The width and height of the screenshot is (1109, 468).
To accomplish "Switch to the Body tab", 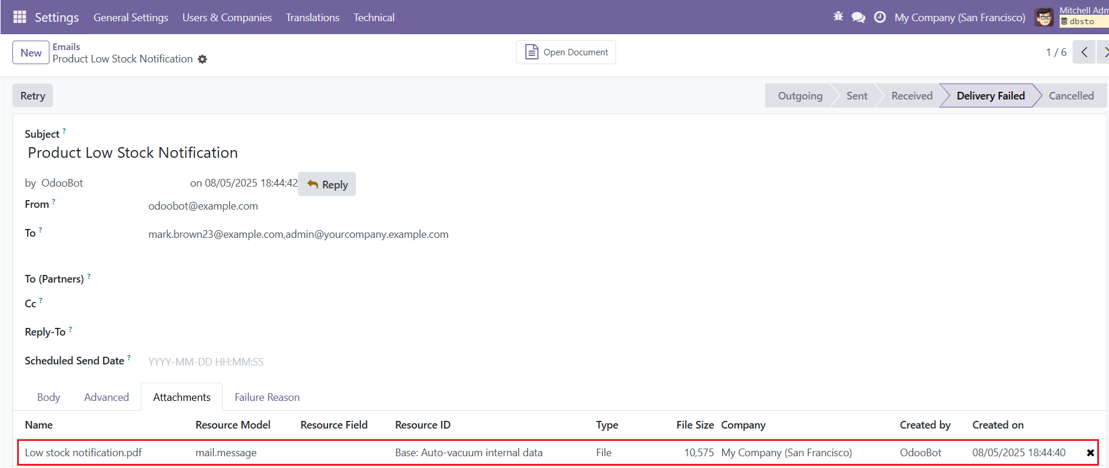I will tap(48, 397).
